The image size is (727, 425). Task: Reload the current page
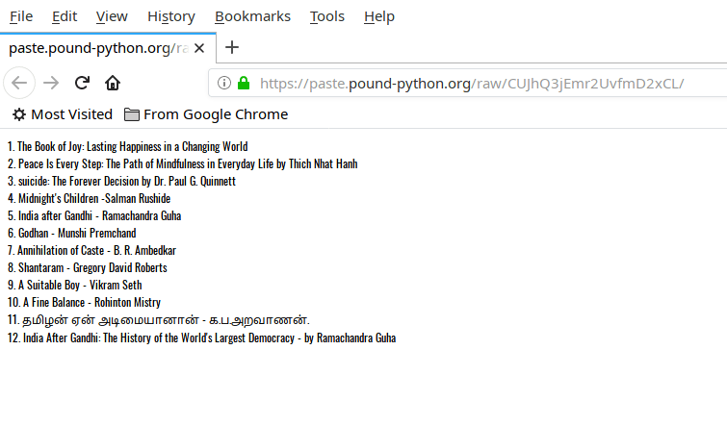(x=82, y=84)
